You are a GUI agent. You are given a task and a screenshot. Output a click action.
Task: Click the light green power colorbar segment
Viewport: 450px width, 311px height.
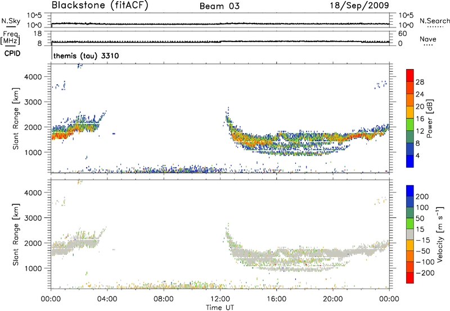click(410, 124)
